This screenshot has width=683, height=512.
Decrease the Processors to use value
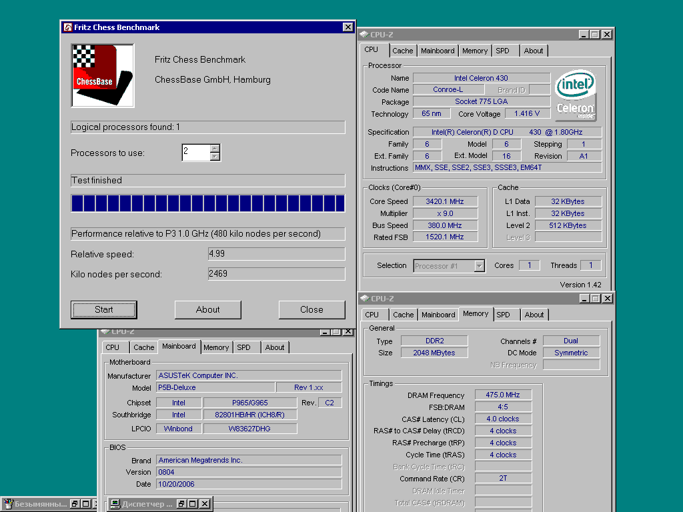tap(215, 156)
